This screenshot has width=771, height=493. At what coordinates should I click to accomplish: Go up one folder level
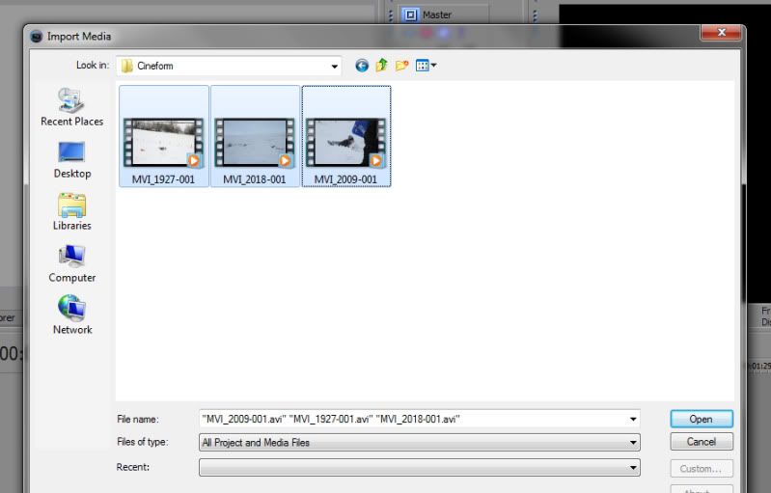point(381,66)
